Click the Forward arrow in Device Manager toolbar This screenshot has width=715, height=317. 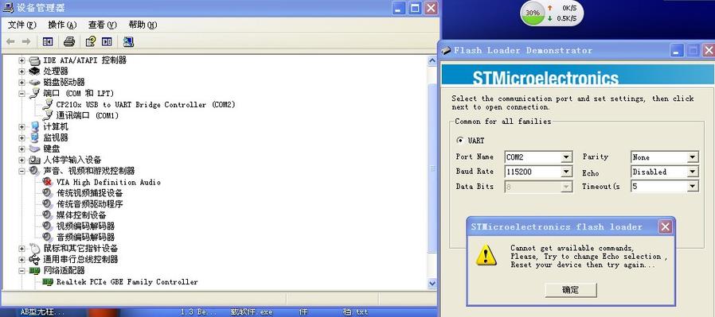pyautogui.click(x=26, y=42)
